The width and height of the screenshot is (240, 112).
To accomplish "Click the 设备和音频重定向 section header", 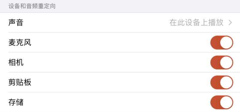I will pos(32,6).
